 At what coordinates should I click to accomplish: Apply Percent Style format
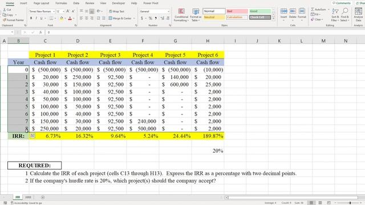151,18
